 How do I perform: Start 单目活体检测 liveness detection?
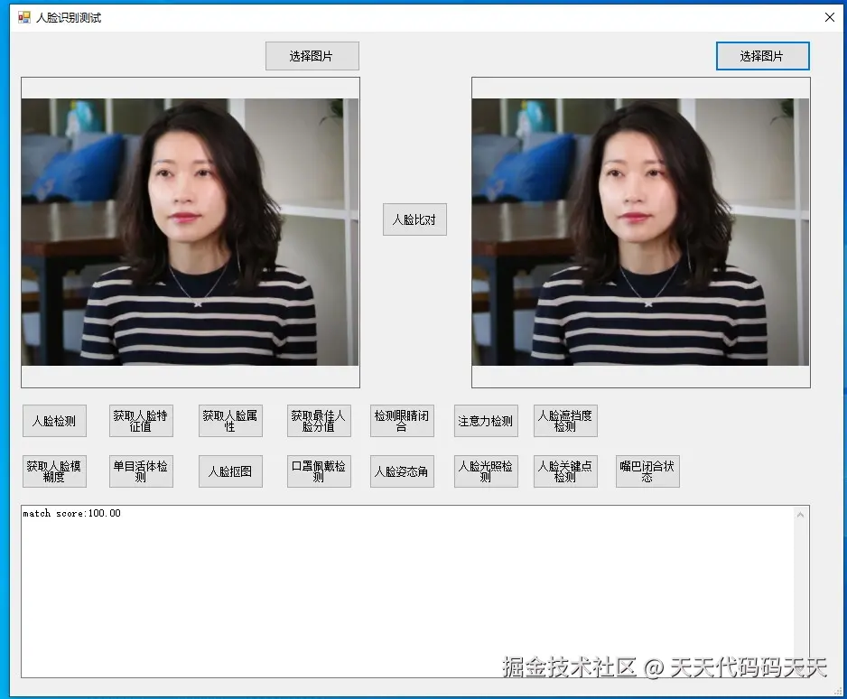click(x=141, y=471)
